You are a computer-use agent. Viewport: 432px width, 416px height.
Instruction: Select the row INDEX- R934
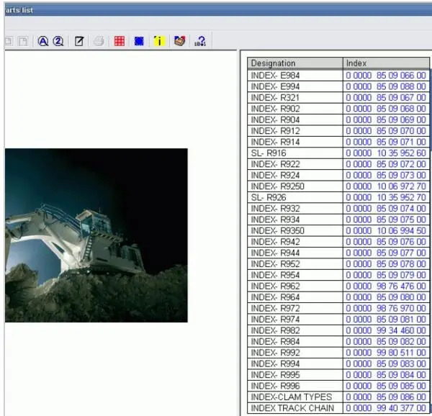click(338, 220)
